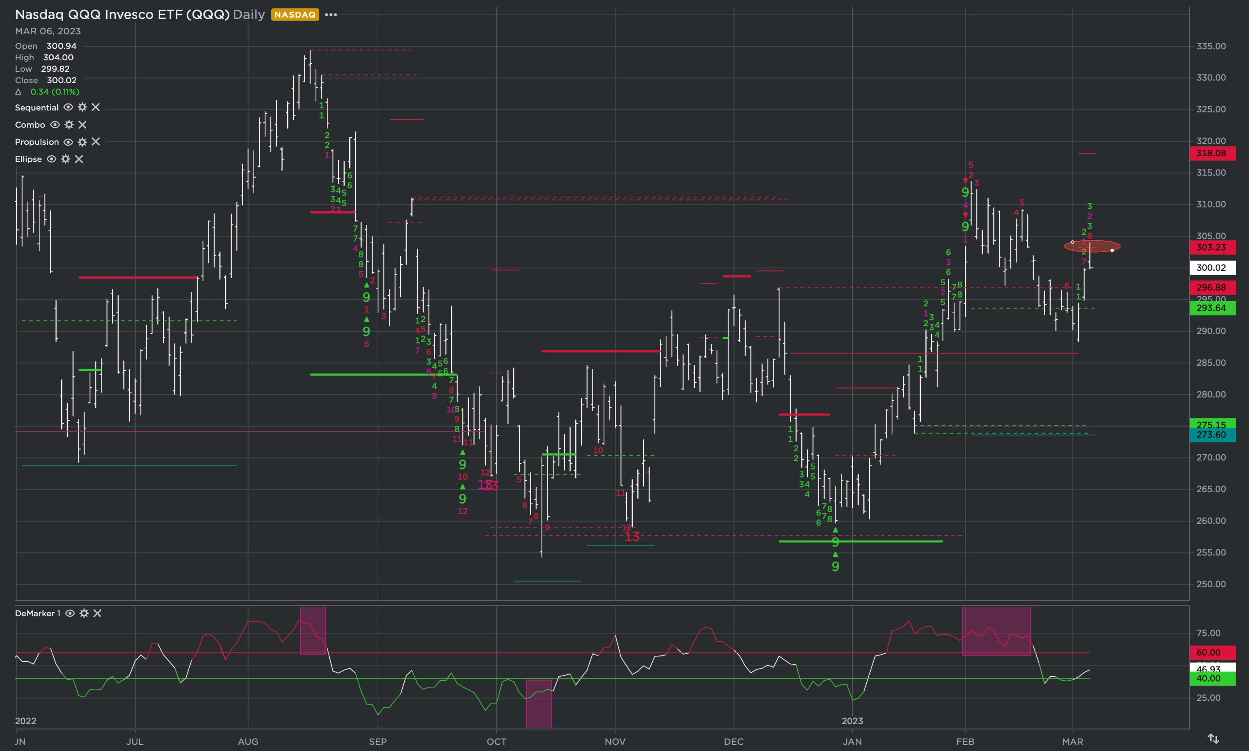Open settings gear for DeMarker 1
Image resolution: width=1249 pixels, height=751 pixels.
(x=84, y=613)
